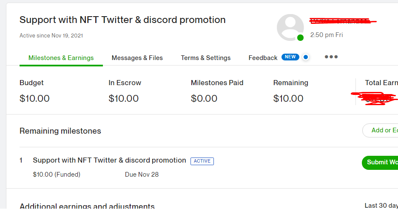Click the contract title heading

click(122, 20)
